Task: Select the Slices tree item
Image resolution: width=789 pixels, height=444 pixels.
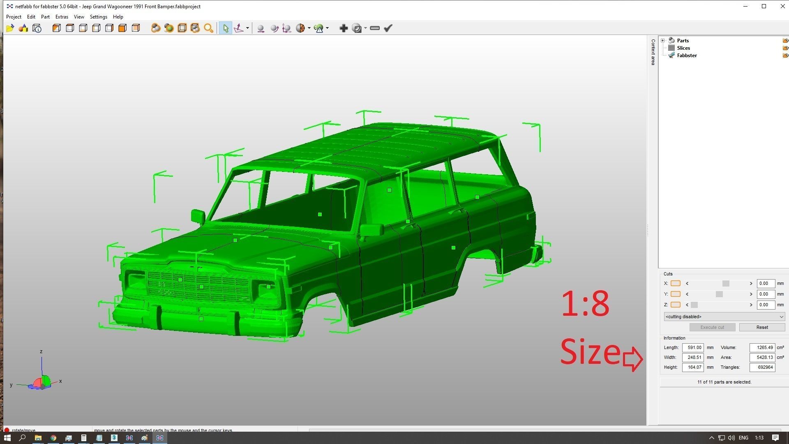Action: (x=683, y=48)
